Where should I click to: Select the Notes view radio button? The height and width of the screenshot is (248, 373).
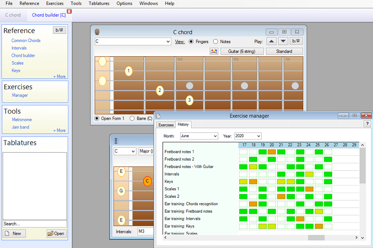[215, 41]
